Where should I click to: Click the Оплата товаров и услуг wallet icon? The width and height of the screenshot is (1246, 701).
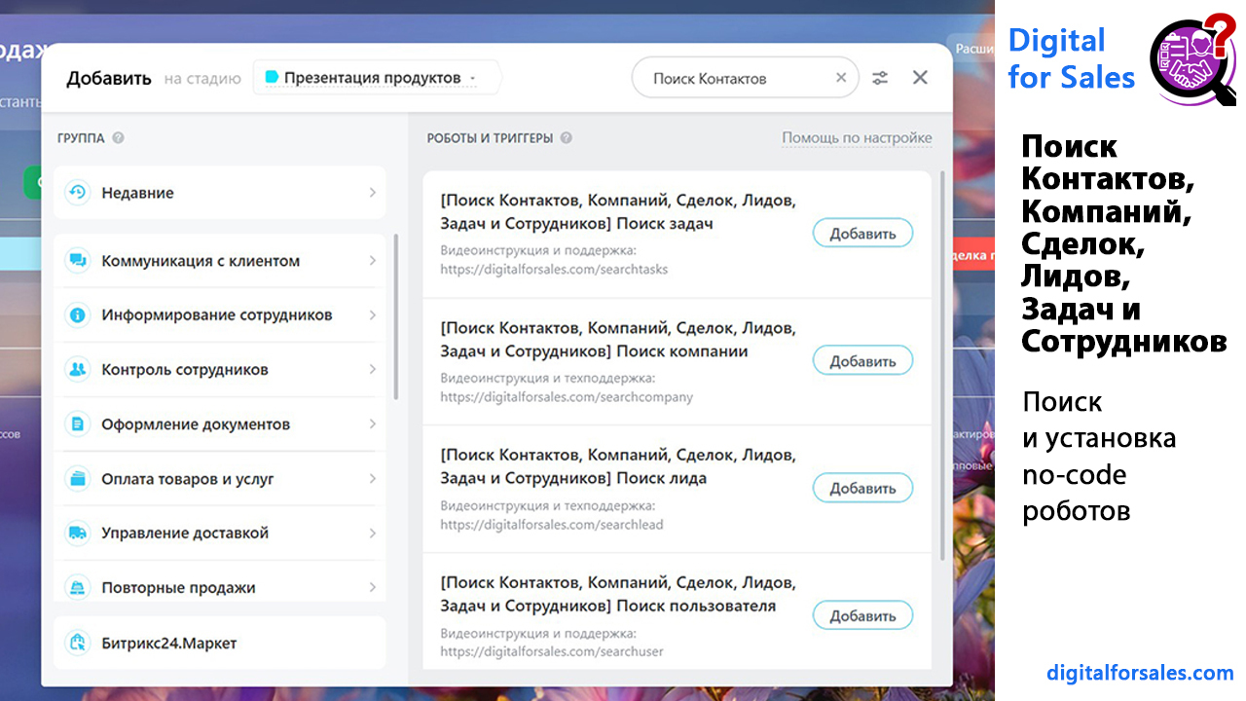point(77,479)
